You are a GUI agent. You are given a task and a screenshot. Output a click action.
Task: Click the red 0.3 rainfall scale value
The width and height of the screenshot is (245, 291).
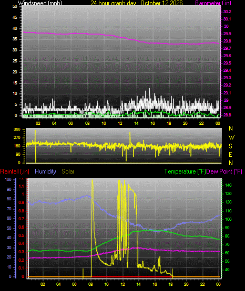click(22, 252)
